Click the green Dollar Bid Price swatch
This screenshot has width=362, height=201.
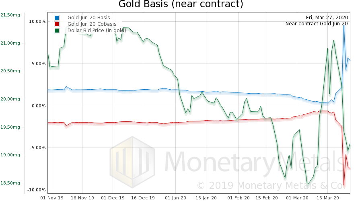tap(57, 30)
